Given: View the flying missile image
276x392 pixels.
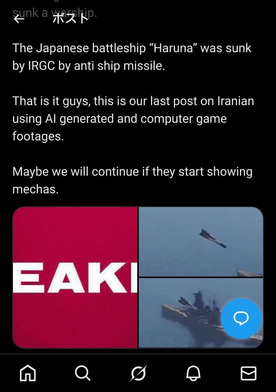Looking at the screenshot, I should coord(201,242).
